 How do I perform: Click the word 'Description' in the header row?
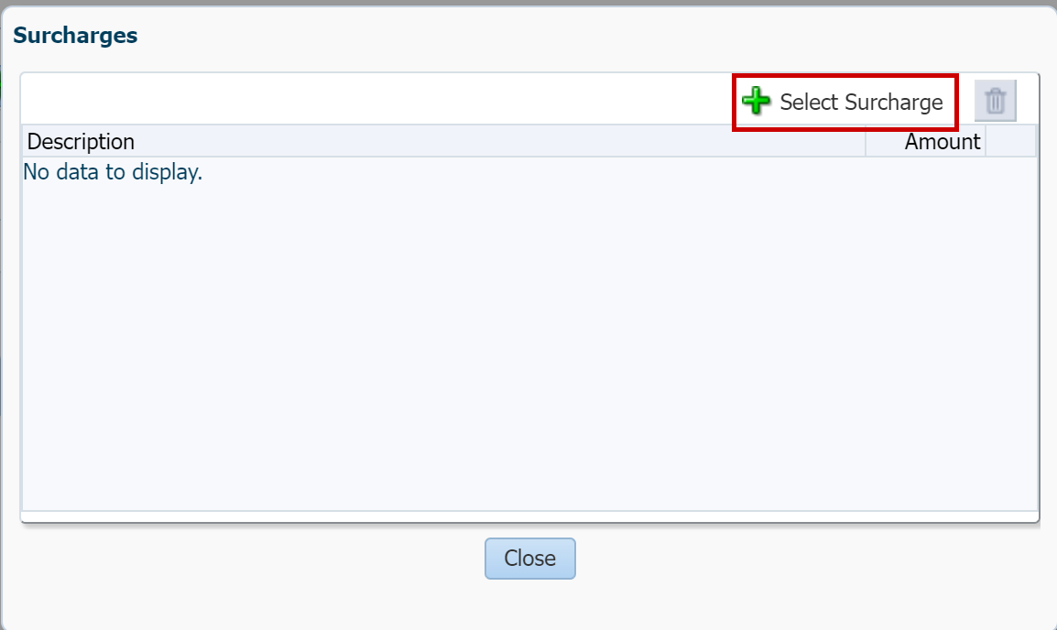coord(81,142)
